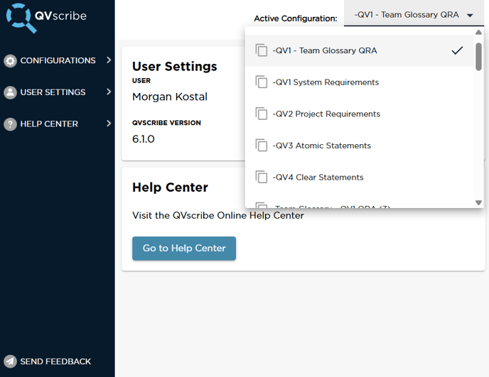Click copy icon beside -QV2 Project Requirements
Image resolution: width=489 pixels, height=377 pixels.
262,114
